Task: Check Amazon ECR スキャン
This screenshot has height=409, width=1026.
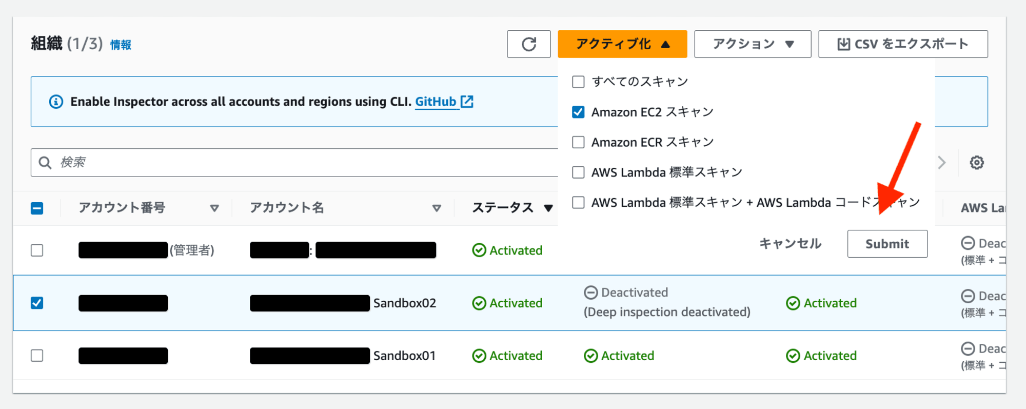Action: 578,142
